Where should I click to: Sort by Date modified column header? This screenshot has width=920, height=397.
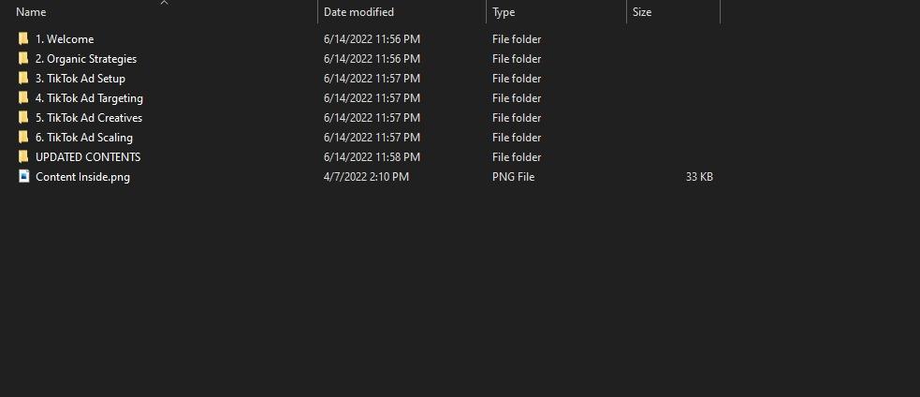[358, 12]
